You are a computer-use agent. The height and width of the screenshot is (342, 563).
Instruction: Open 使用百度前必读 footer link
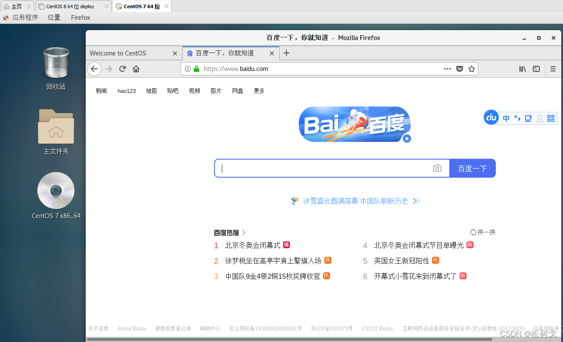click(173, 328)
